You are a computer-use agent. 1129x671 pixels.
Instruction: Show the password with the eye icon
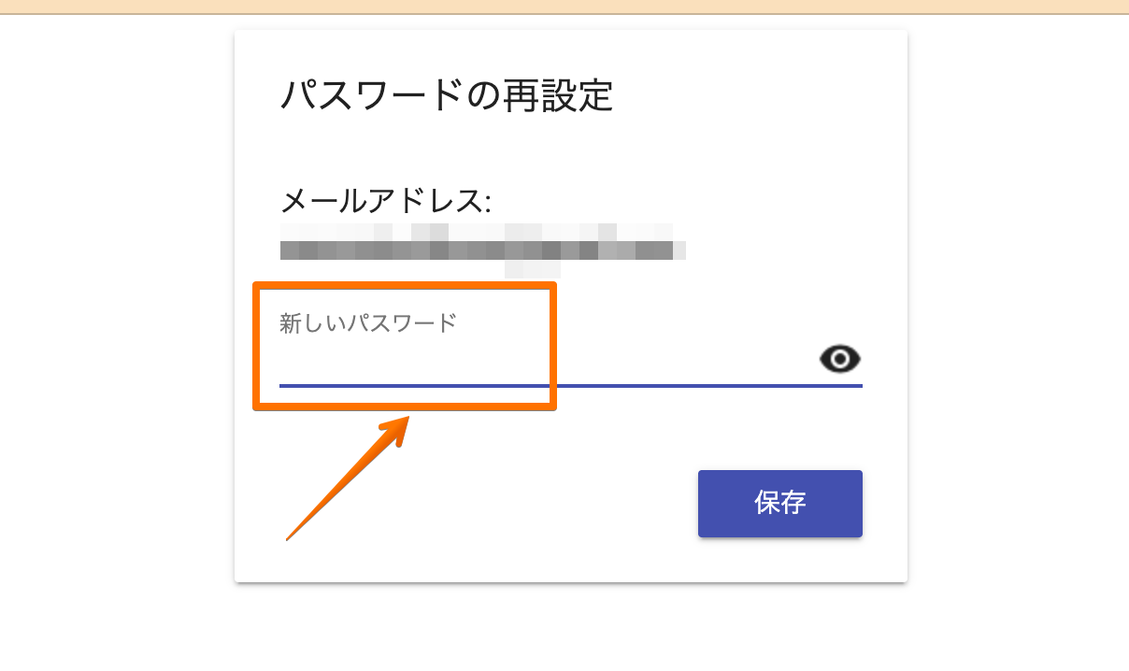[x=840, y=359]
